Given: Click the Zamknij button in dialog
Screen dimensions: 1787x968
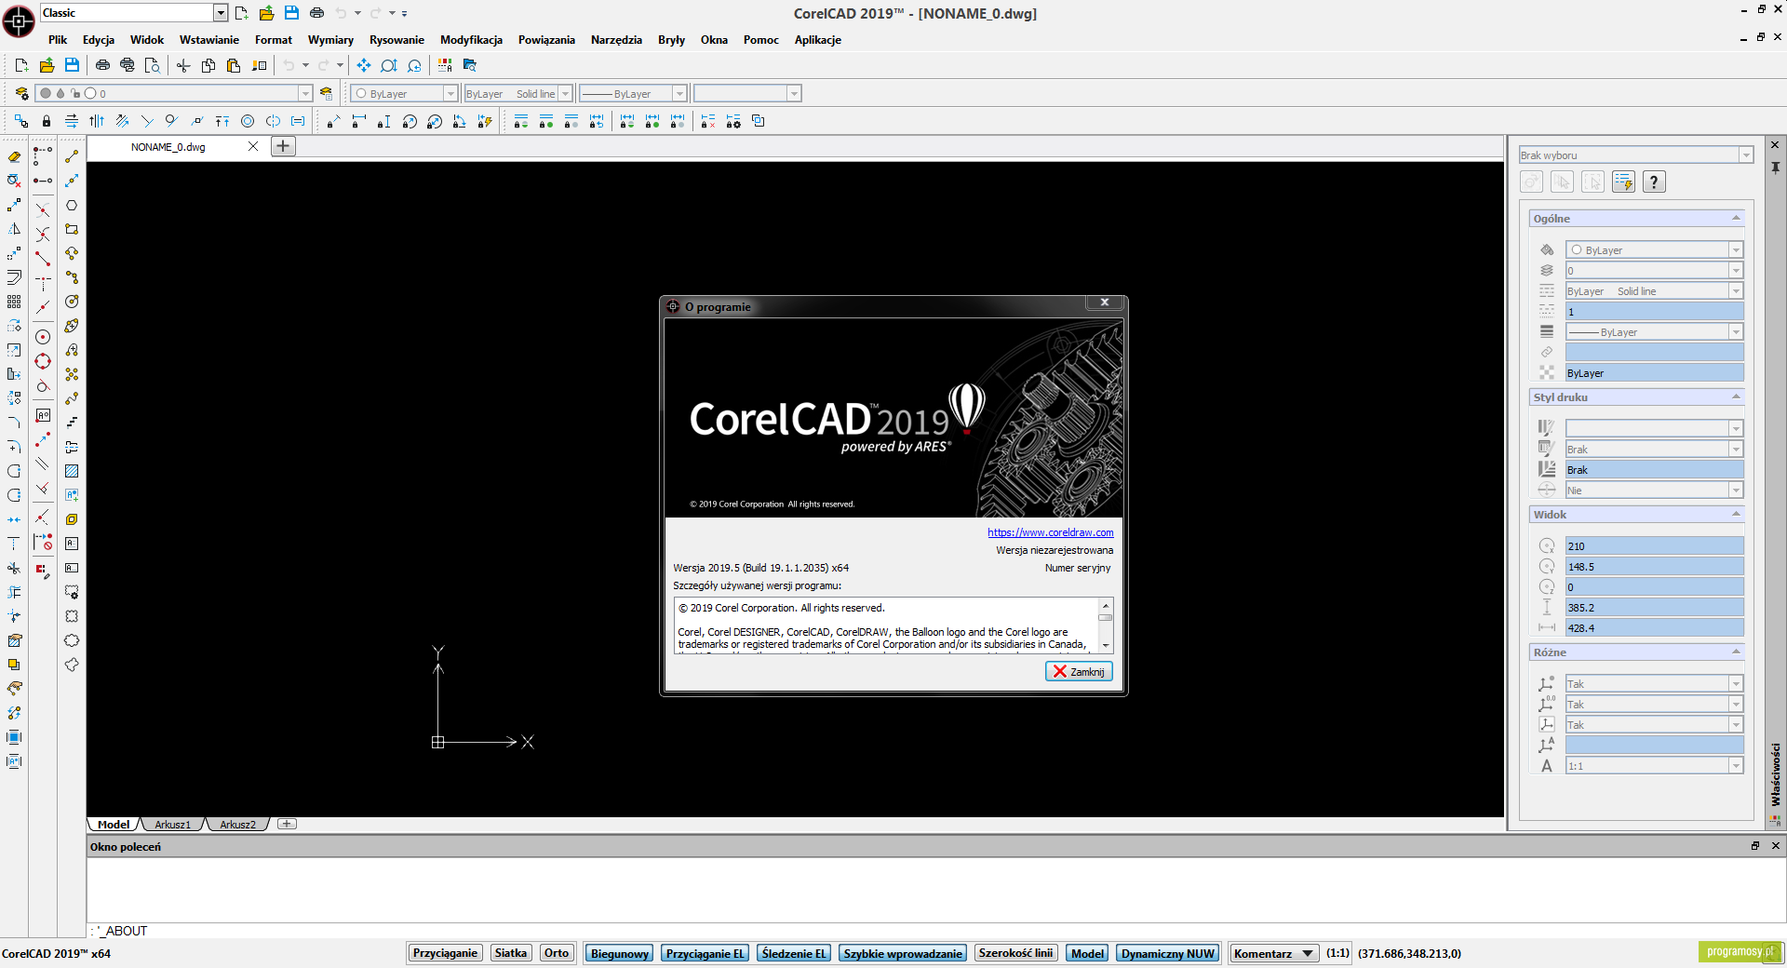Looking at the screenshot, I should coord(1079,671).
